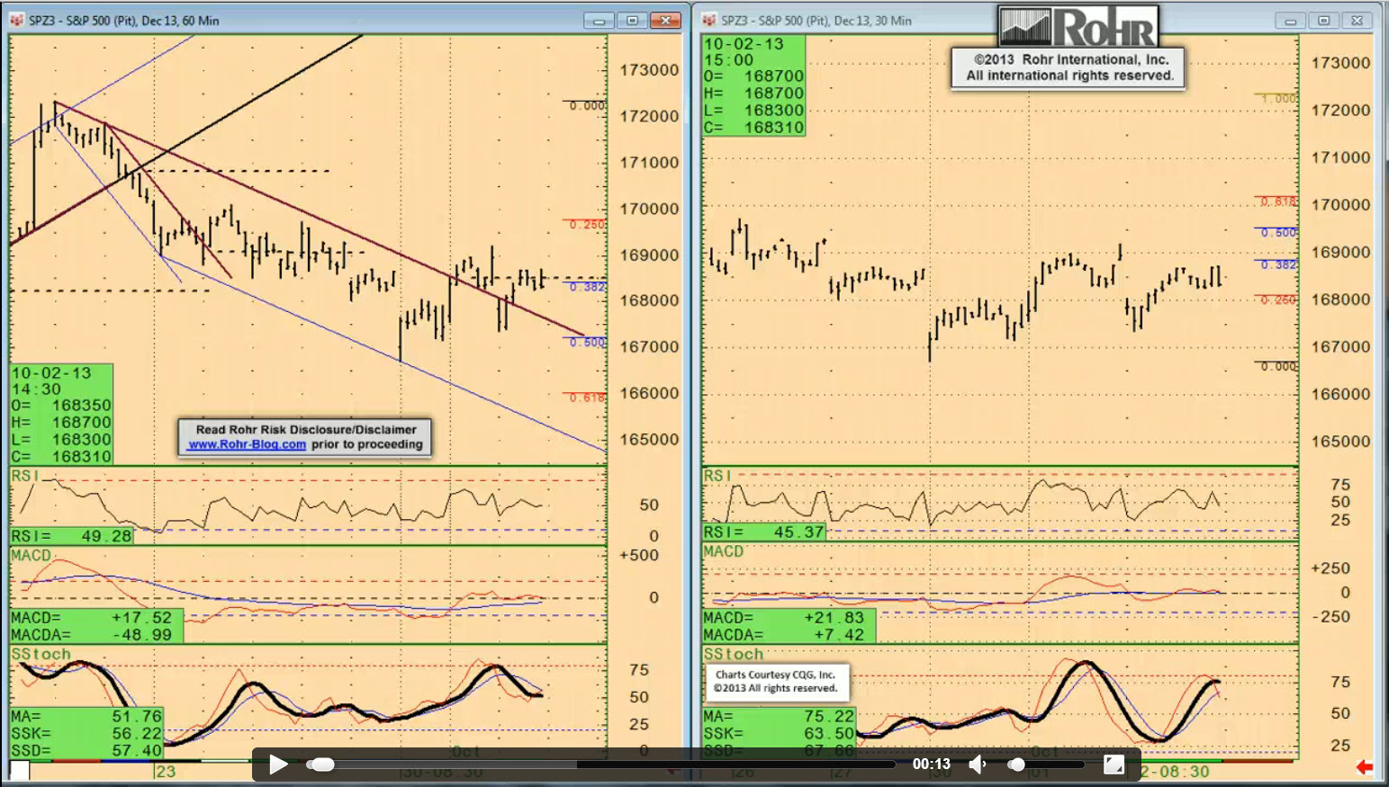Enter fullscreen with the expand icon
The width and height of the screenshot is (1389, 787).
(x=1114, y=765)
